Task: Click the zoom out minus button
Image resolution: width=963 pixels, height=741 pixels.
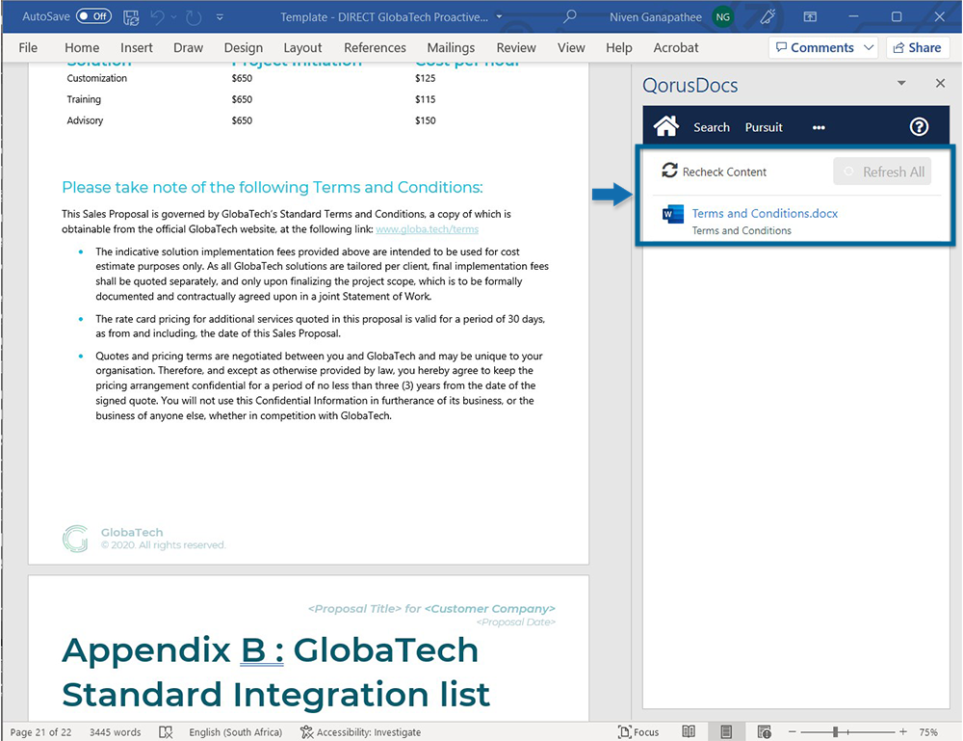Action: tap(793, 731)
